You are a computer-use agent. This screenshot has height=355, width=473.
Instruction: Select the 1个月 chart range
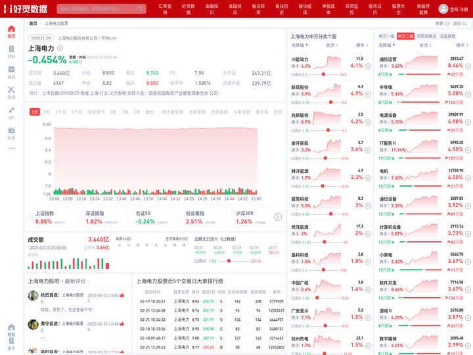click(60, 112)
